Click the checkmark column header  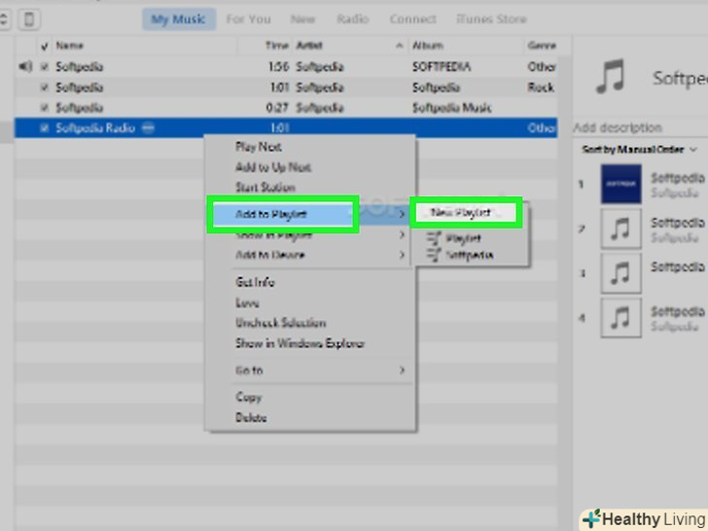tap(45, 46)
